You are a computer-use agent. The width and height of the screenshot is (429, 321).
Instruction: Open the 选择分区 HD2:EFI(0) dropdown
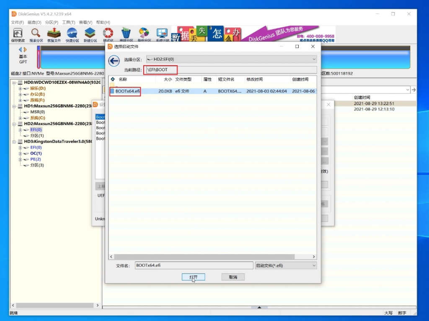pyautogui.click(x=313, y=59)
